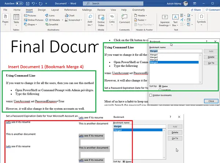The width and height of the screenshot is (220, 163).
Task: Click the Quick Parts icon in Text group
Action: (182, 15)
